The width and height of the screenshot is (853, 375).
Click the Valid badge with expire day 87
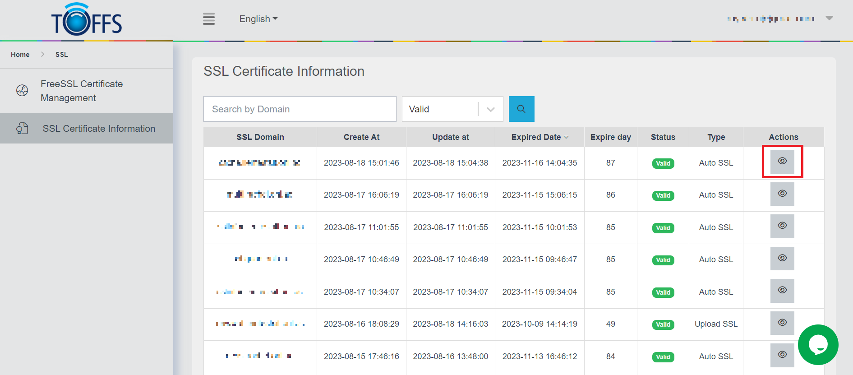click(663, 163)
